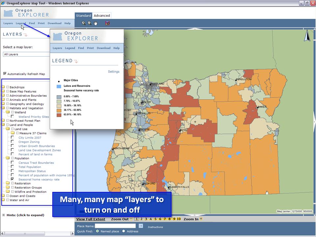Viewport: 316px width, 237px height.
Task: Check the City Limits 2007 layer
Action: pyautogui.click(x=12, y=137)
